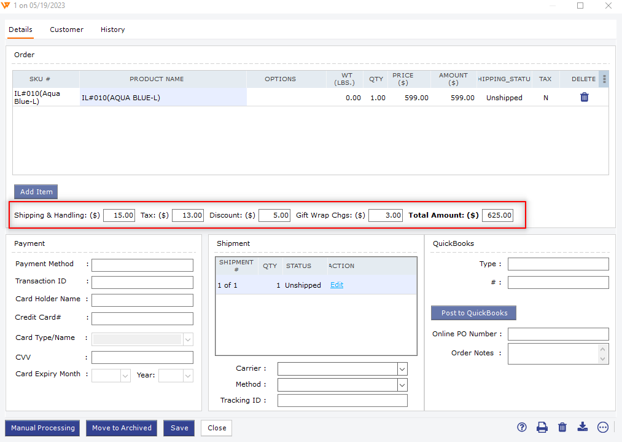This screenshot has width=622, height=442.
Task: Click the Edit link for shipment 1 of 1
Action: [x=336, y=285]
